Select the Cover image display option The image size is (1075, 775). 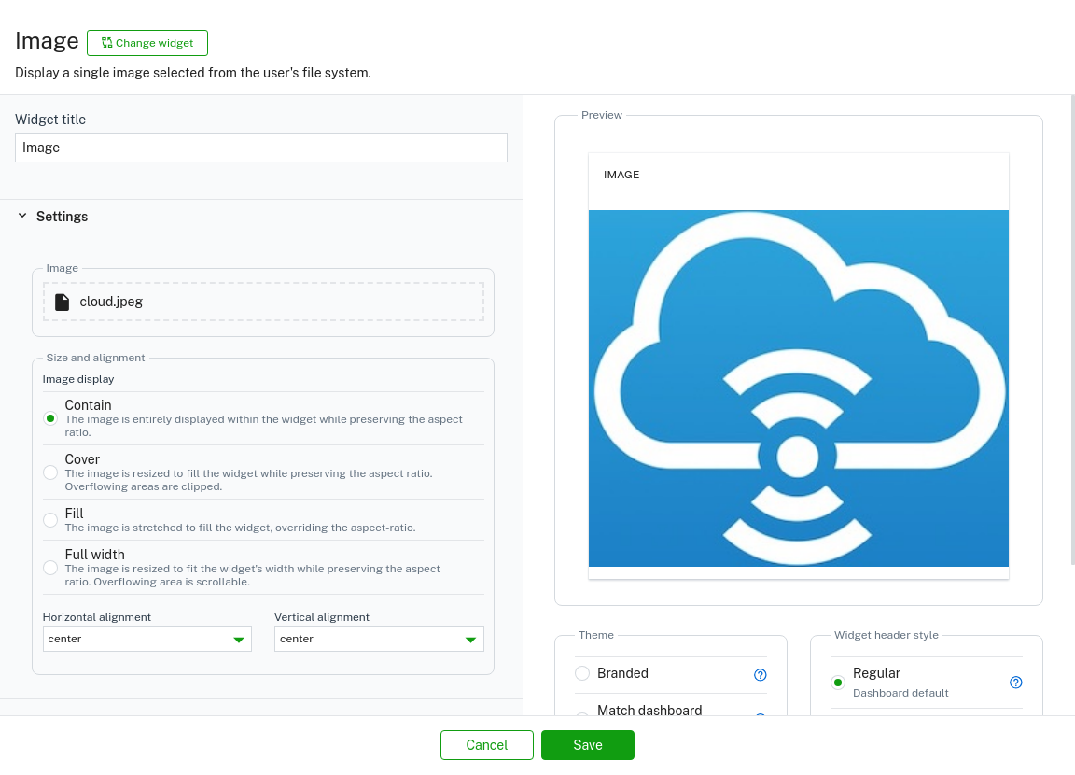point(50,472)
